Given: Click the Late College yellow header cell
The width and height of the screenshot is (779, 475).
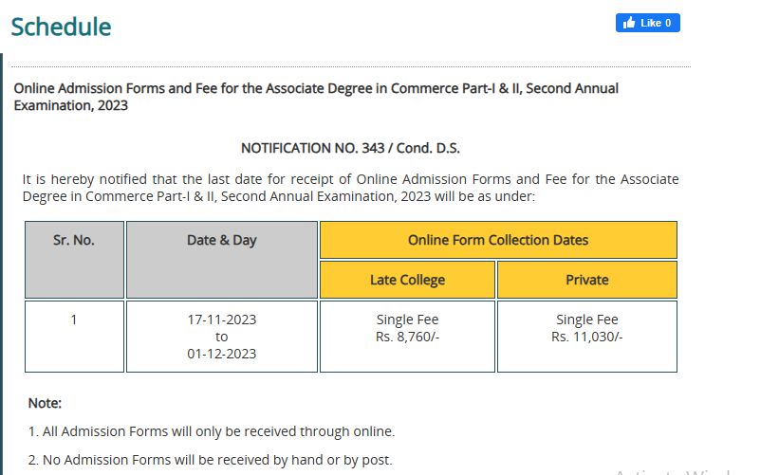Looking at the screenshot, I should [x=407, y=280].
